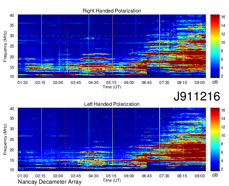Click 'Frequency (MHz)' axis label of the top plot
229x186 pixels.
coord(5,46)
